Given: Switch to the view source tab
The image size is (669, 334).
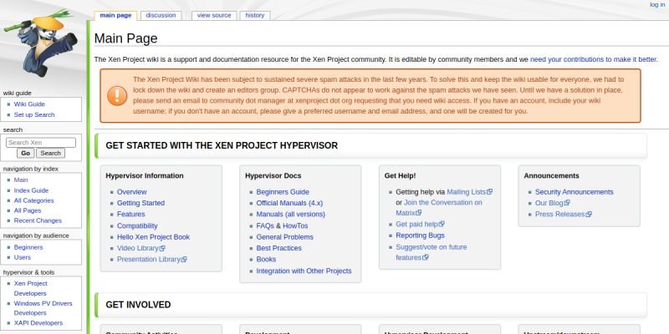Looking at the screenshot, I should (214, 15).
